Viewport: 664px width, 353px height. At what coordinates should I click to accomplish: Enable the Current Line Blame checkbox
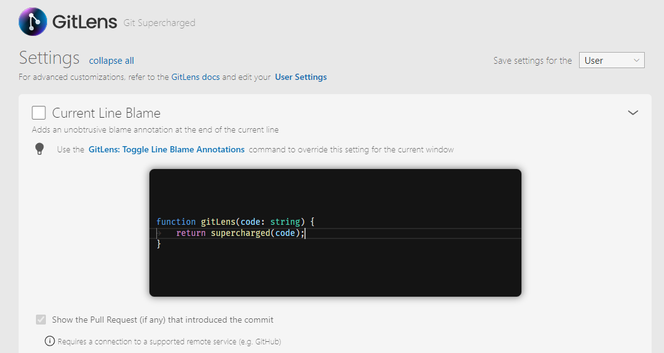point(39,113)
